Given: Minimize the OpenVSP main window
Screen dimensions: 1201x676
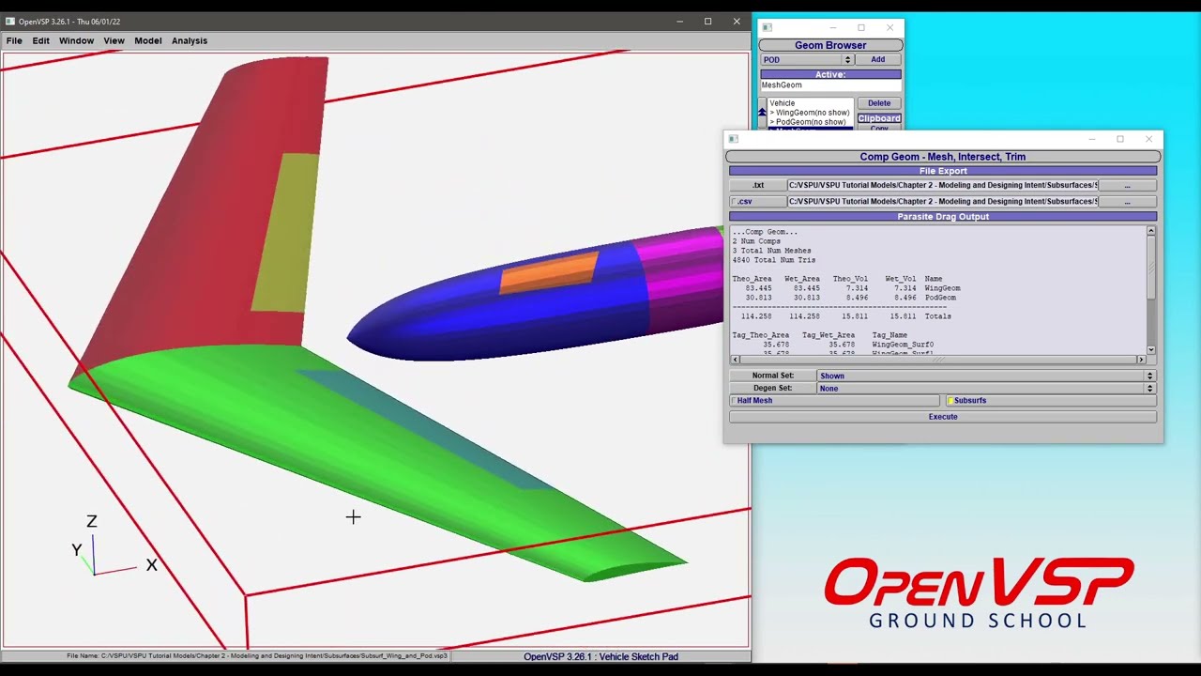Looking at the screenshot, I should pos(679,22).
